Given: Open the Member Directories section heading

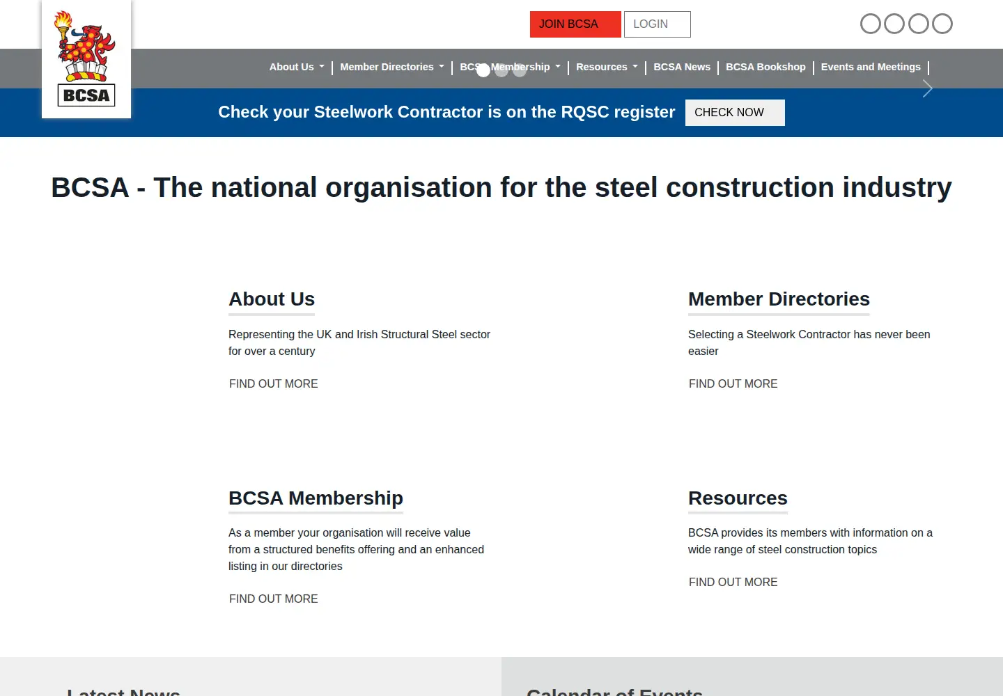Looking at the screenshot, I should point(779,299).
